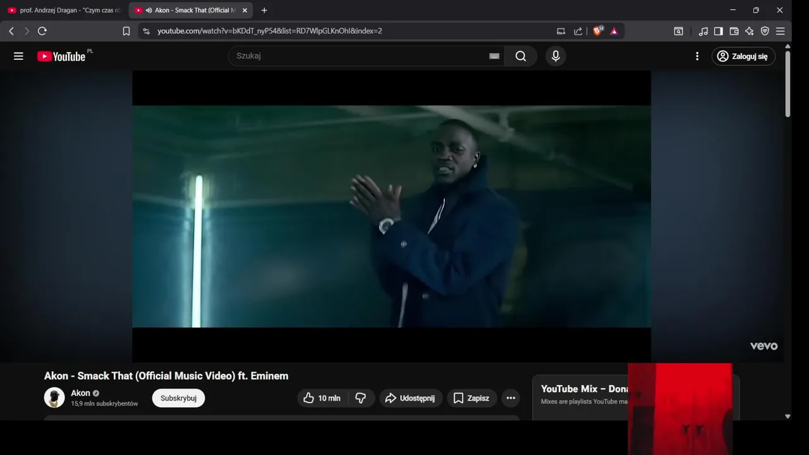This screenshot has width=809, height=455.
Task: Open Brave Shields lion icon
Action: 597,30
